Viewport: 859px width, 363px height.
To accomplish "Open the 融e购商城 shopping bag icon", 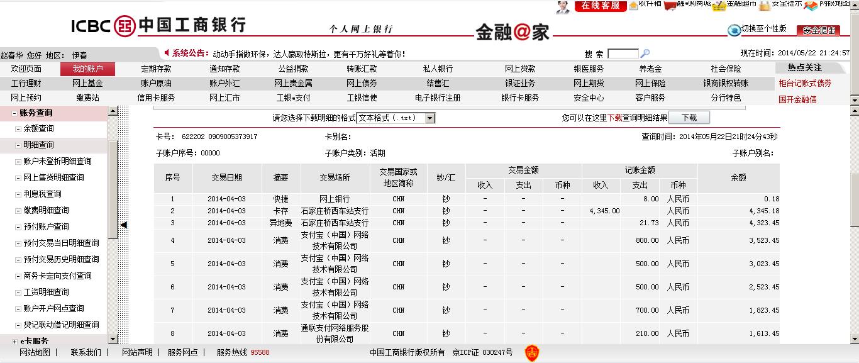I will [670, 5].
